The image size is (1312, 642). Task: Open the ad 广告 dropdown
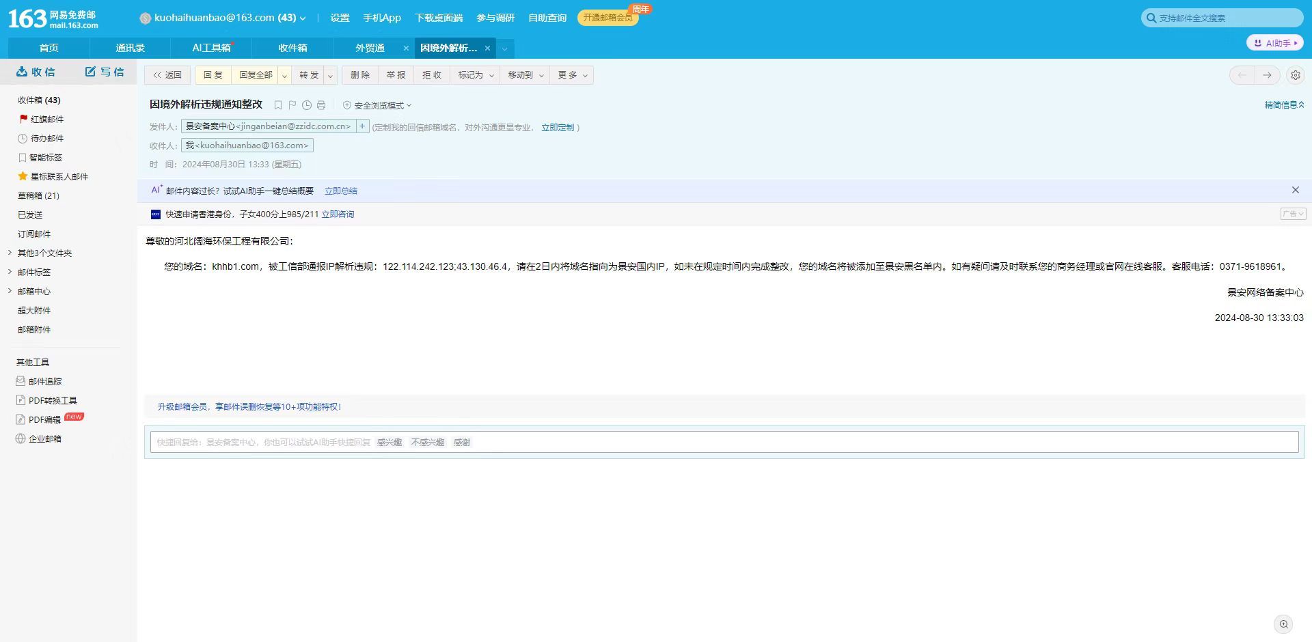pyautogui.click(x=1293, y=214)
